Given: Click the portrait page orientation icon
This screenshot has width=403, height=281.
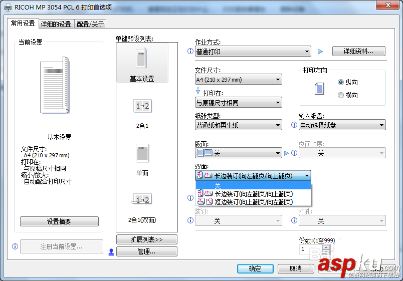Looking at the screenshot, I should click(319, 89).
